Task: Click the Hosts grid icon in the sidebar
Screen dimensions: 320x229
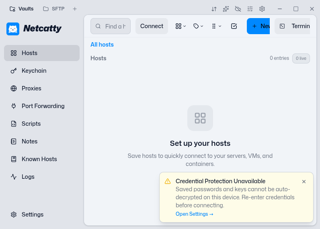Action: coord(14,53)
